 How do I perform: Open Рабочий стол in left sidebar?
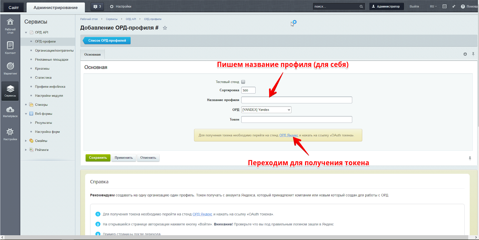[10, 25]
